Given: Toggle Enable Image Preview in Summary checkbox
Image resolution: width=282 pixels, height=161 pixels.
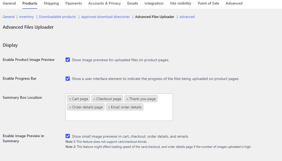Looking at the screenshot, I should point(68,136).
